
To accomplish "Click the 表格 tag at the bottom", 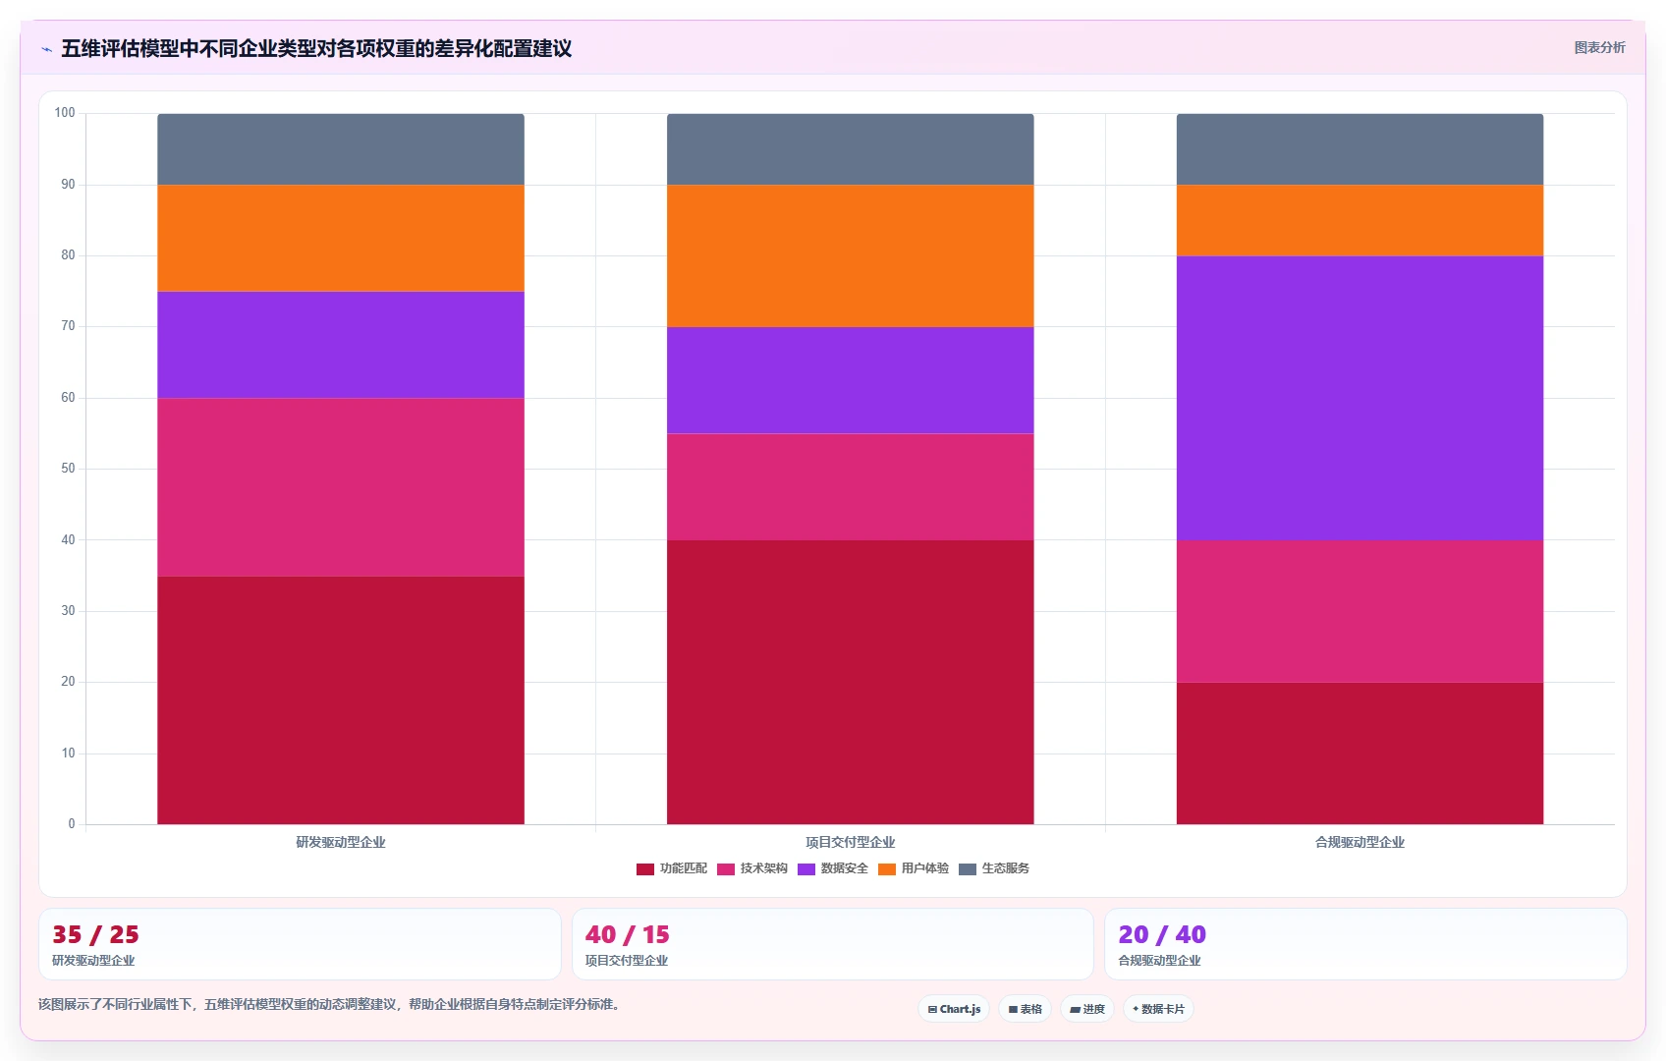I will click(1025, 1009).
